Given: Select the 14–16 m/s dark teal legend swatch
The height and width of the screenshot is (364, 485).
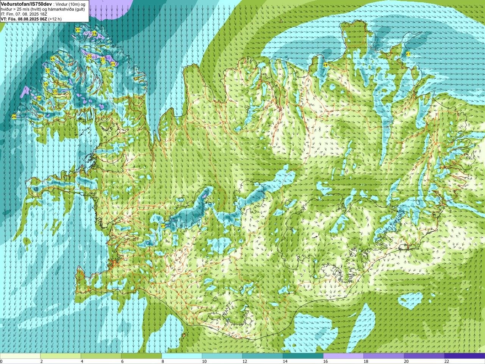Looking at the screenshot, I should tap(303, 356).
